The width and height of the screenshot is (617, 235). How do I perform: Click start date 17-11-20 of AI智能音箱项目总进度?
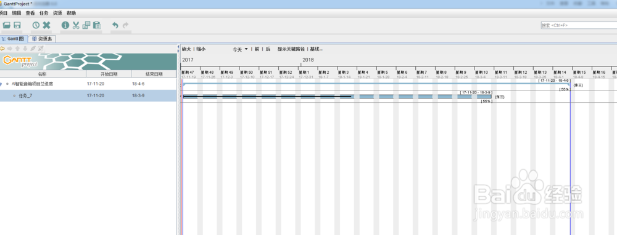point(96,84)
